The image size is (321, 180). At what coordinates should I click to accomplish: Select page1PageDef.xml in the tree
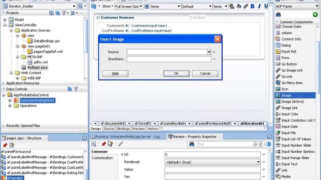point(48,51)
